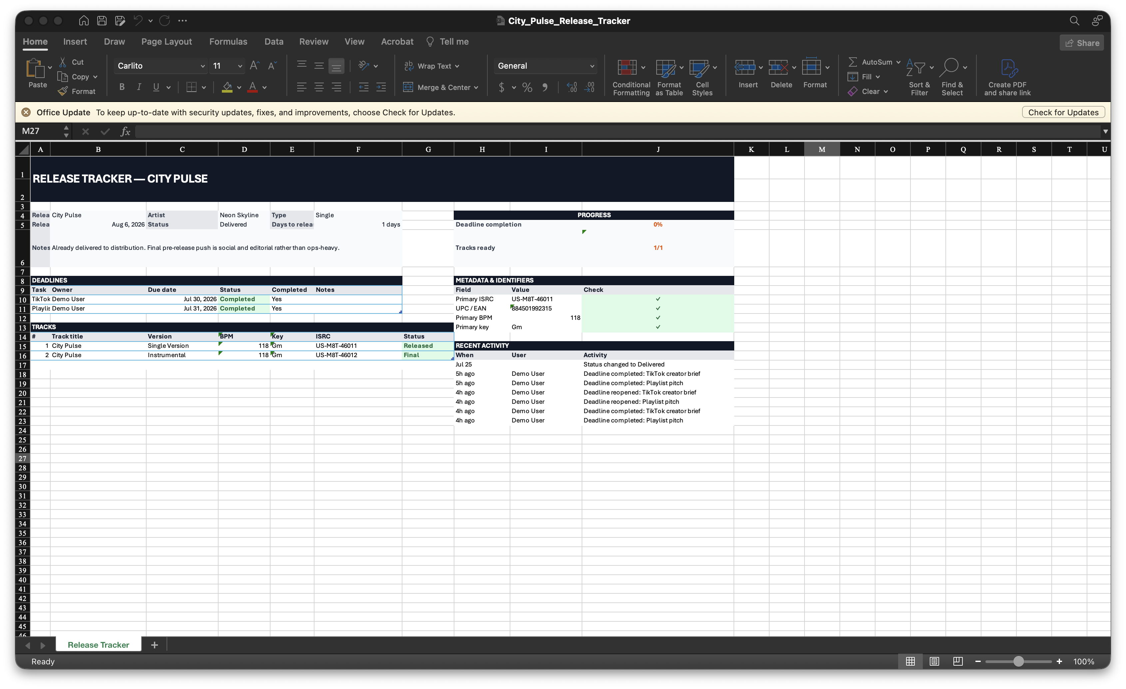Image resolution: width=1126 pixels, height=689 pixels.
Task: Click the Format painter brush icon
Action: [x=63, y=91]
